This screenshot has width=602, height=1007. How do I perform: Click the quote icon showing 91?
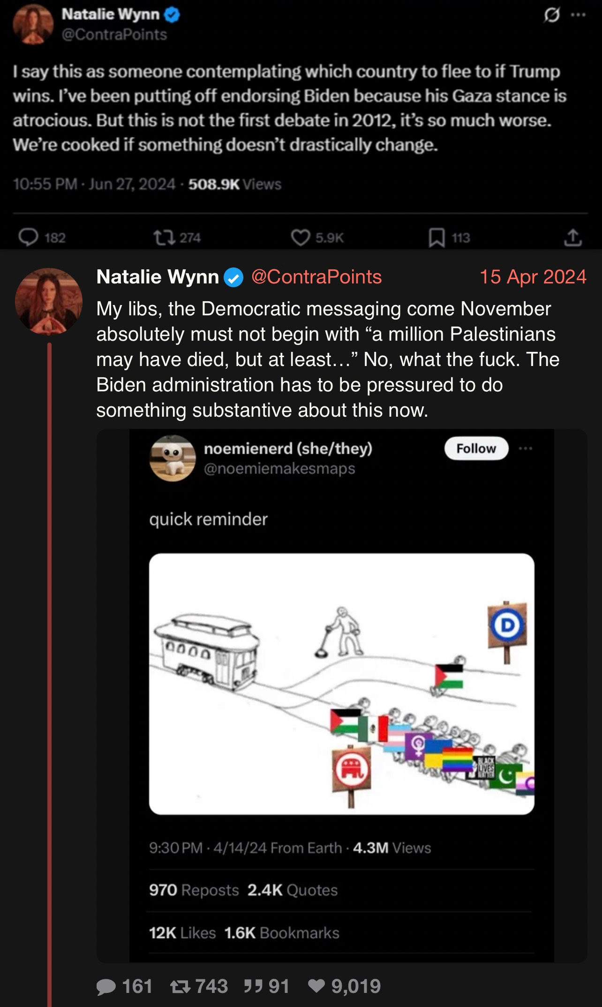click(x=252, y=986)
